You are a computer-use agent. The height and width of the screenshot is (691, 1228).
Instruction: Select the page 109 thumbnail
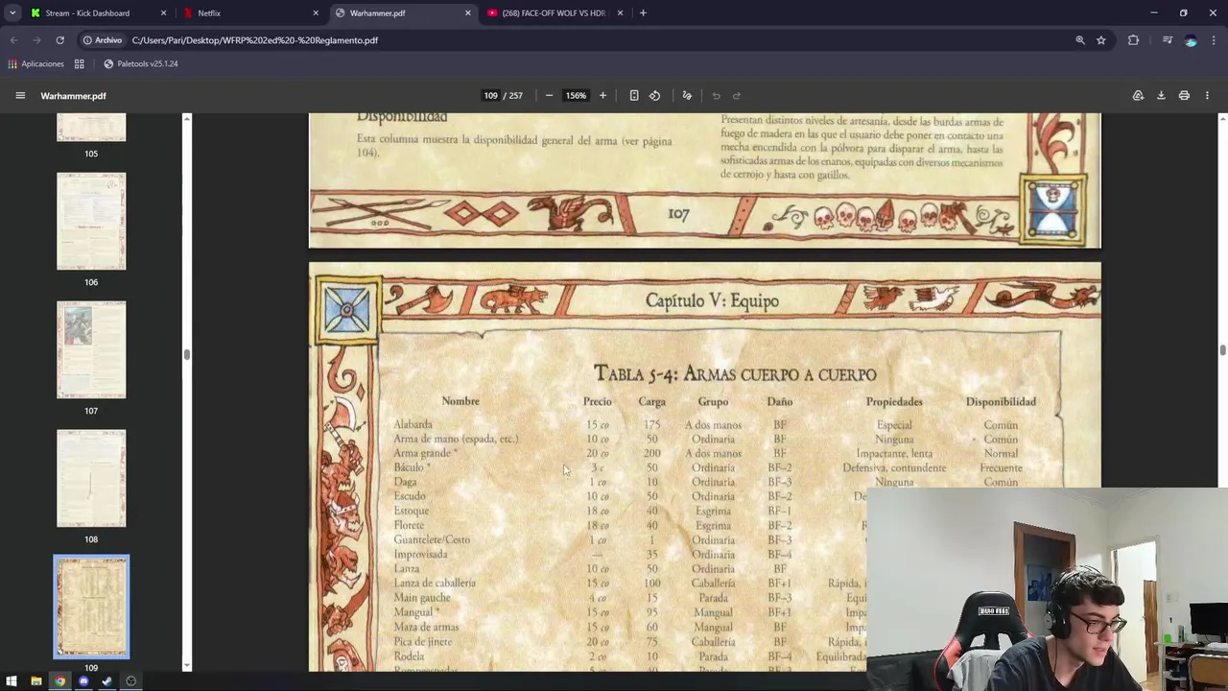coord(91,608)
